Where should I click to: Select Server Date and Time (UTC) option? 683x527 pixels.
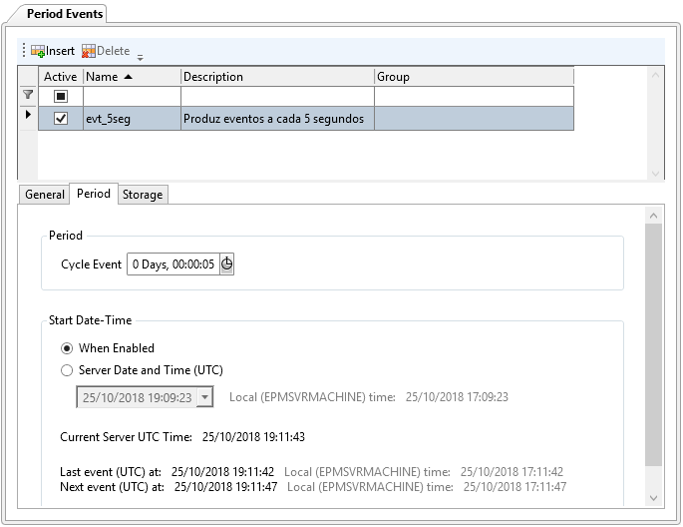tap(67, 370)
